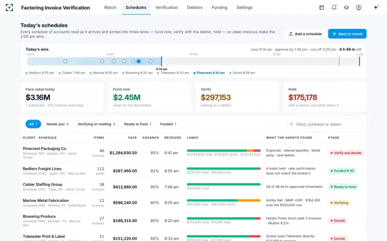Click Bluewing Produce Decide badge
This screenshot has width=387, height=241.
[337, 221]
